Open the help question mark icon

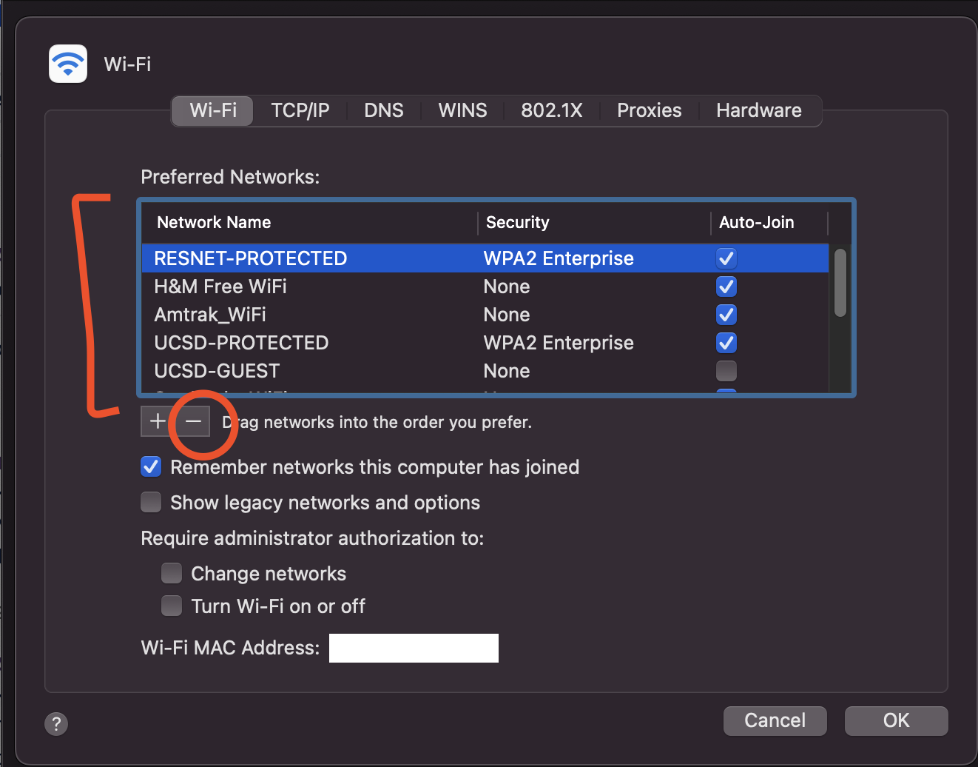coord(56,723)
